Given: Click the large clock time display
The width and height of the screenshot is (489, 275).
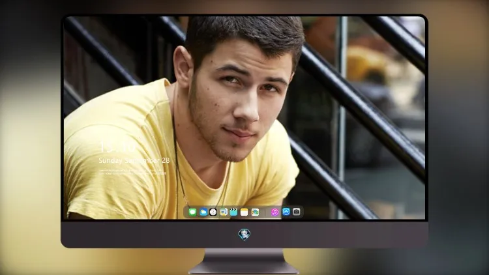Looking at the screenshot, I should click(x=117, y=147).
